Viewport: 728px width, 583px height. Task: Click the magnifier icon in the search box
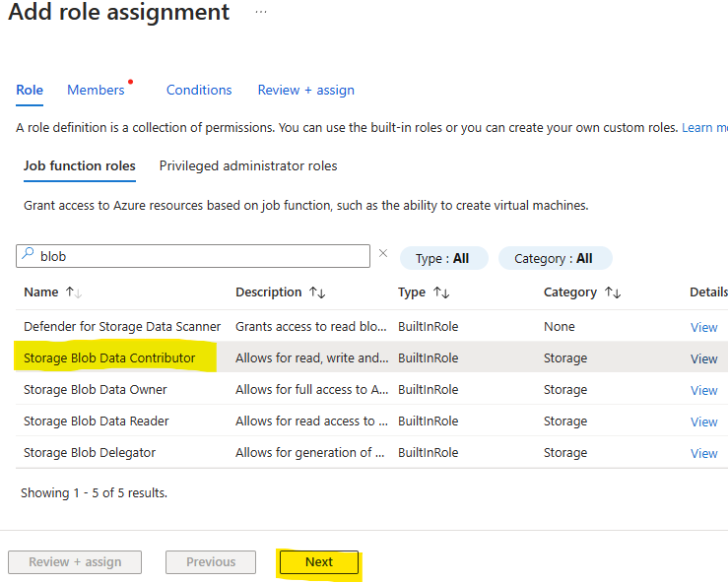pyautogui.click(x=28, y=253)
